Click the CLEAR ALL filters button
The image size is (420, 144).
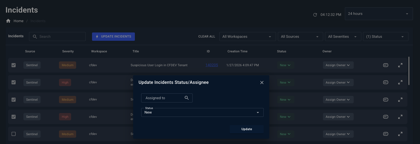pyautogui.click(x=207, y=37)
